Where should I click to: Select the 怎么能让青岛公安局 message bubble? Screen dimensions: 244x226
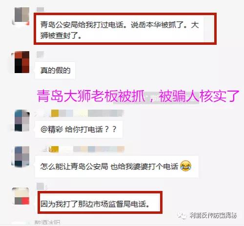[117, 167]
